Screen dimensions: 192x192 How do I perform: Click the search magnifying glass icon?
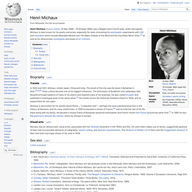(x=187, y=9)
